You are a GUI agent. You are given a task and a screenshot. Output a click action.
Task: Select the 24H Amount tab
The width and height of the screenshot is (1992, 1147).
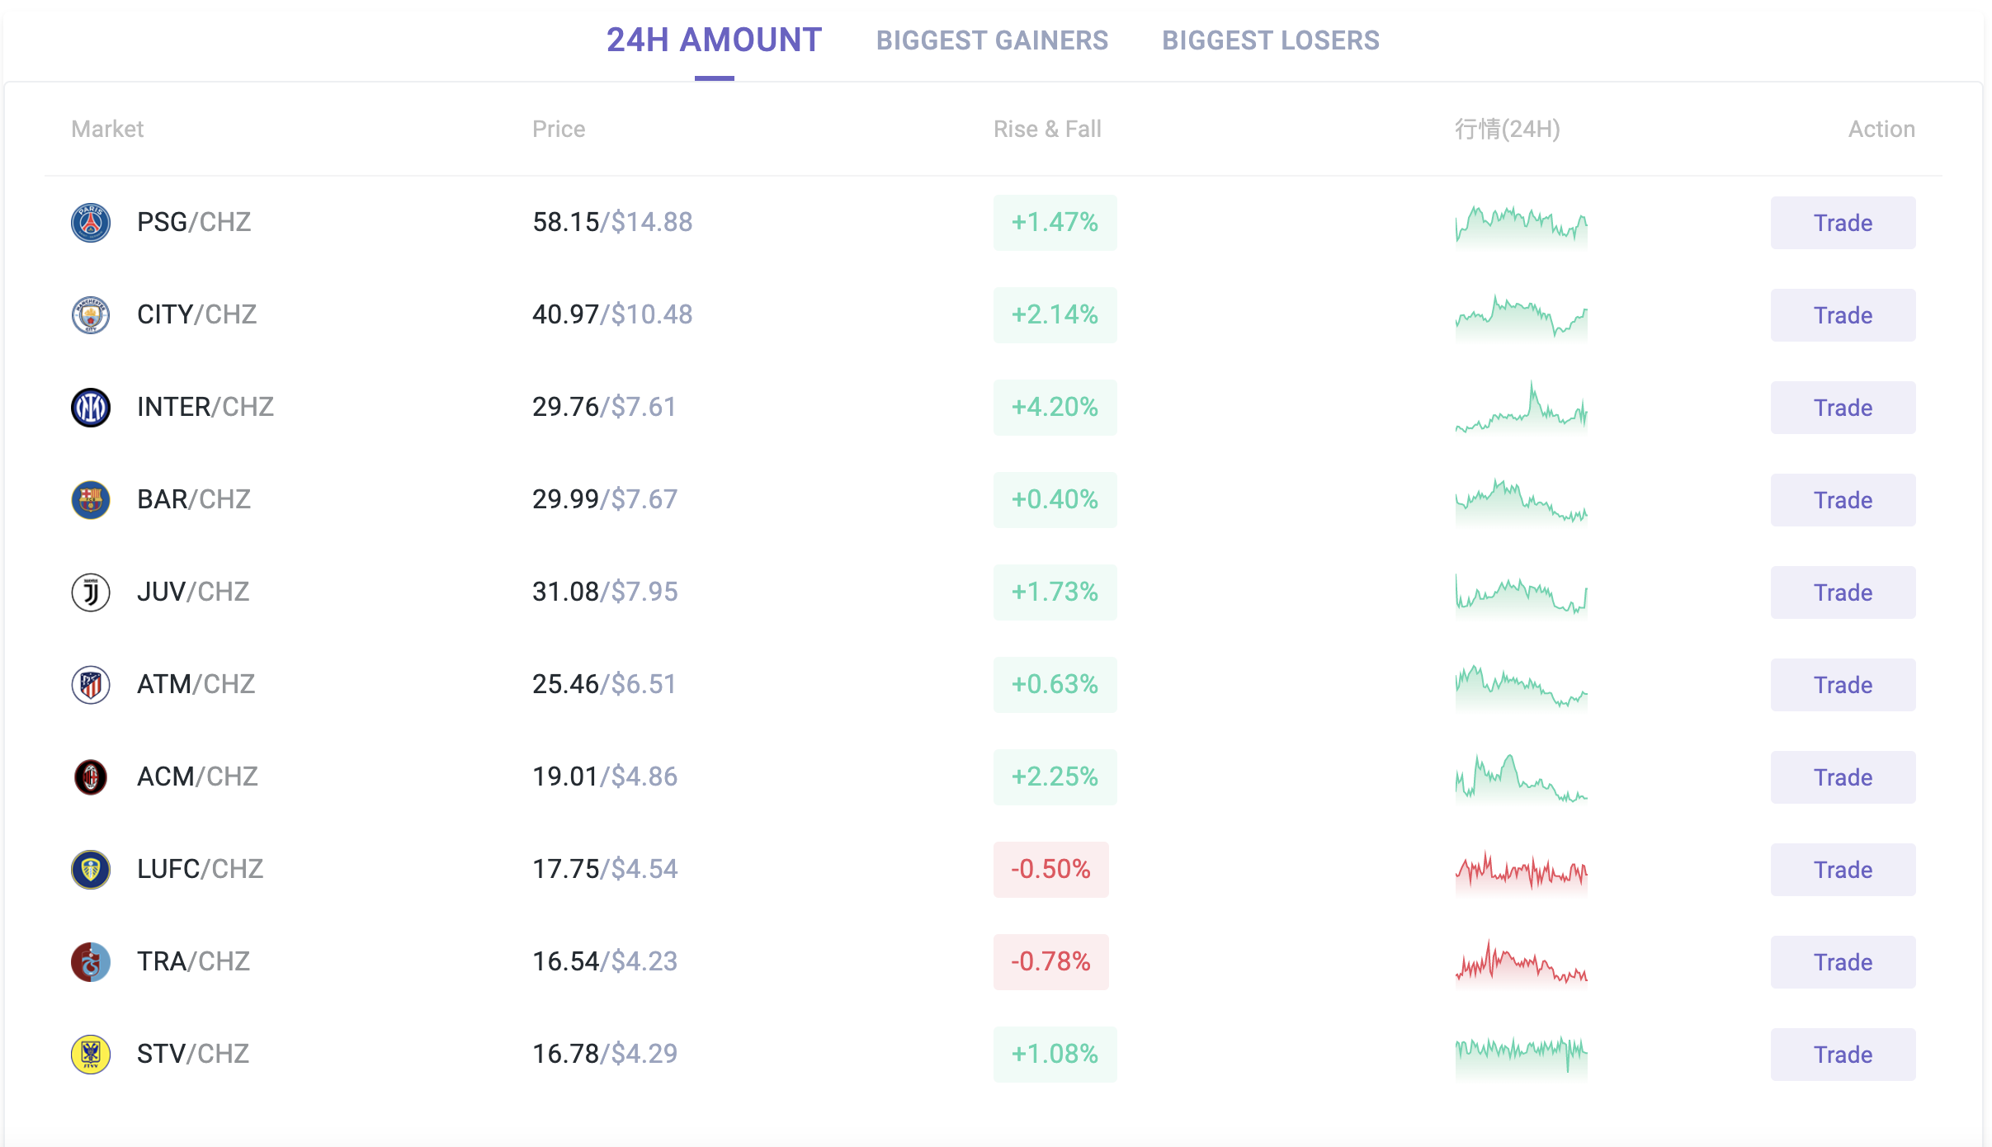click(714, 40)
